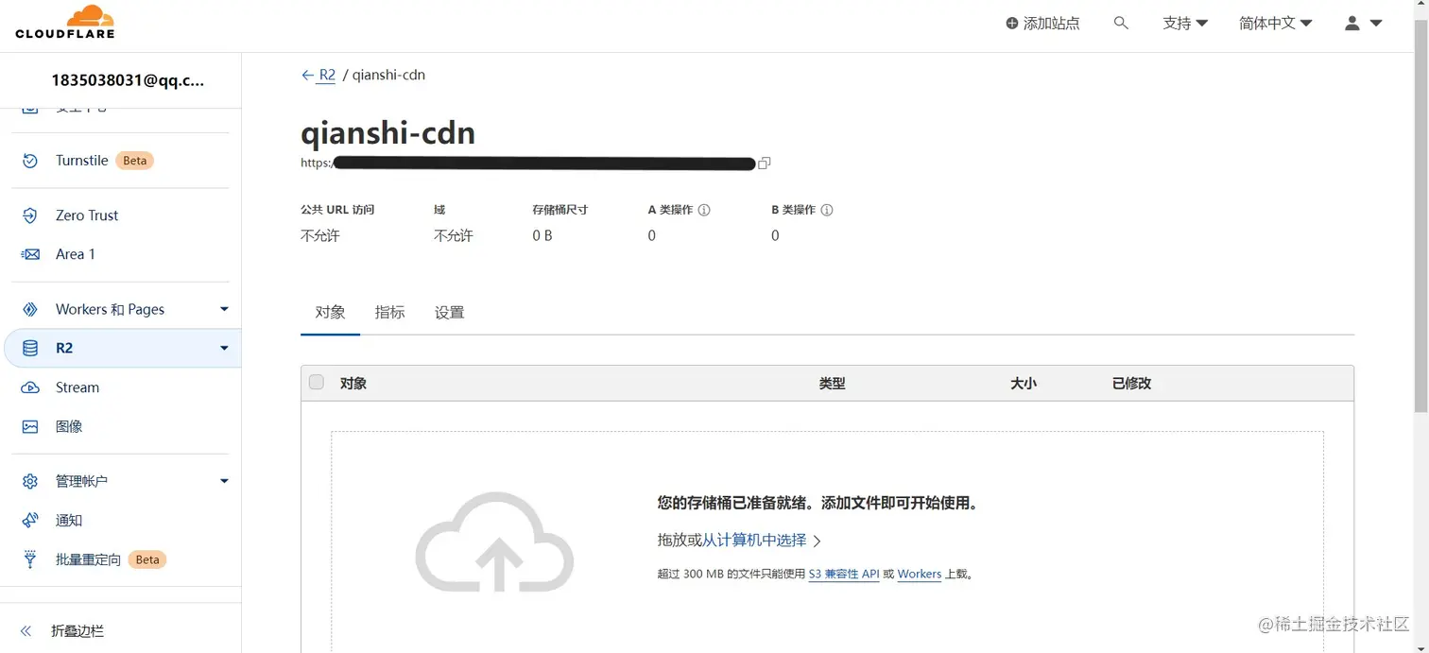The height and width of the screenshot is (653, 1429).
Task: Open the S3 兼容性 API link
Action: click(844, 574)
